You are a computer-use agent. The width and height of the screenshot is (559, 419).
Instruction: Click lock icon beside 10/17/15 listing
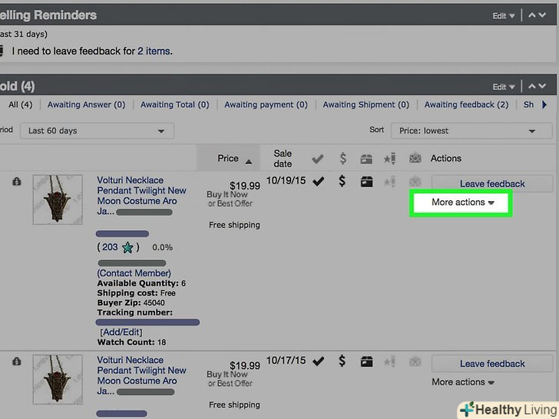[x=16, y=361]
